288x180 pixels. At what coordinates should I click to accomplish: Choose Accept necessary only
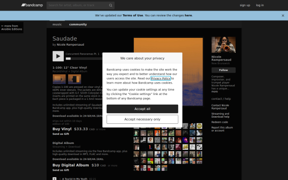[x=143, y=120]
